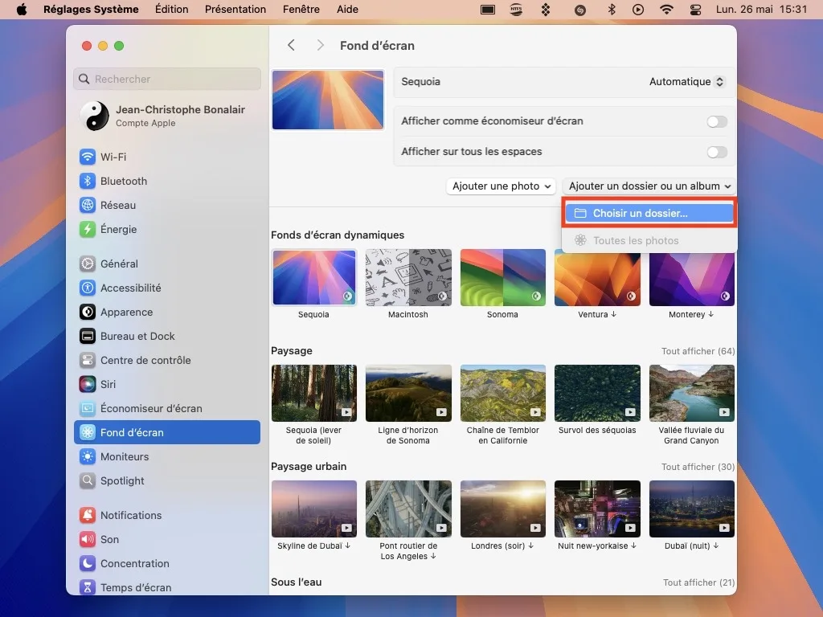Viewport: 823px width, 617px height.
Task: Toggle Afficher sur tous les espaces switch
Action: (x=716, y=152)
